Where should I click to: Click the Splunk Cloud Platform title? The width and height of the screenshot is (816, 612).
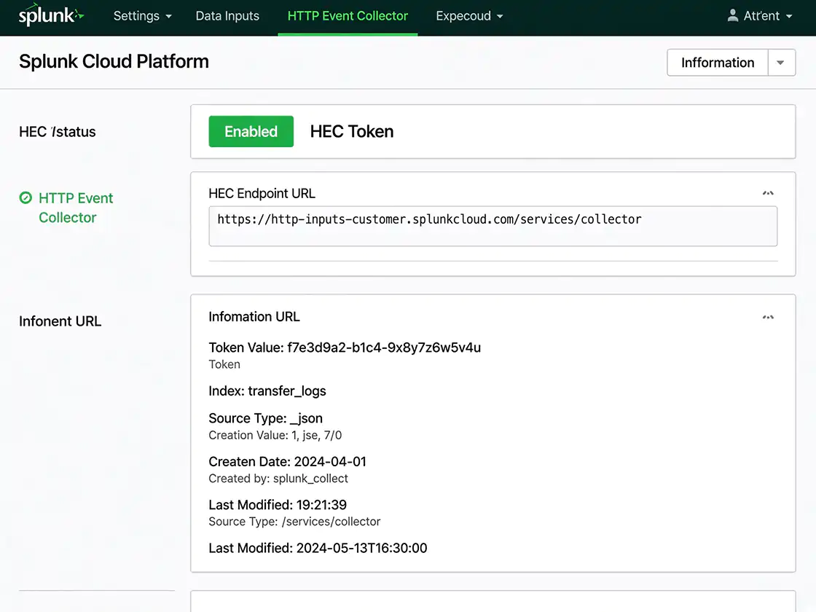[114, 61]
